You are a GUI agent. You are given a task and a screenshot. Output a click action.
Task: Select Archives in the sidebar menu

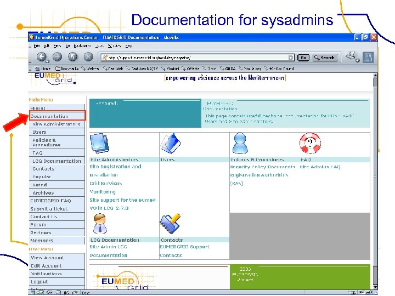[57, 193]
